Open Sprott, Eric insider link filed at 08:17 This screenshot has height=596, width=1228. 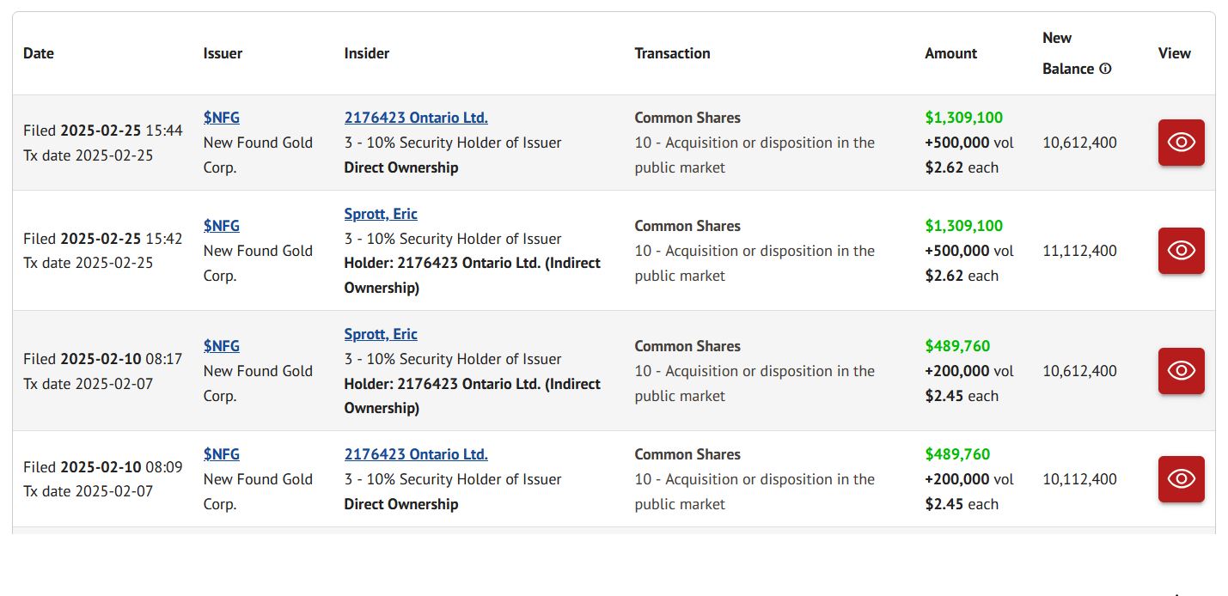381,334
